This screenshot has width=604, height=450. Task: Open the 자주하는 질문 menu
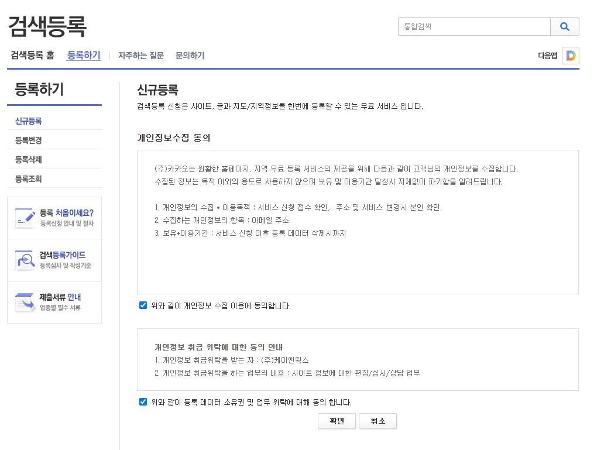pos(141,55)
